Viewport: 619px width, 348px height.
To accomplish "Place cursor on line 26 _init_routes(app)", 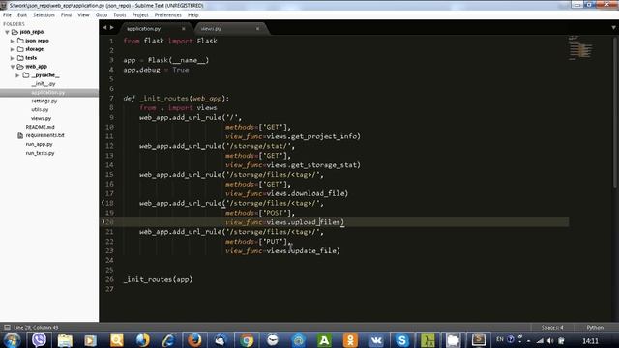I will [x=158, y=279].
